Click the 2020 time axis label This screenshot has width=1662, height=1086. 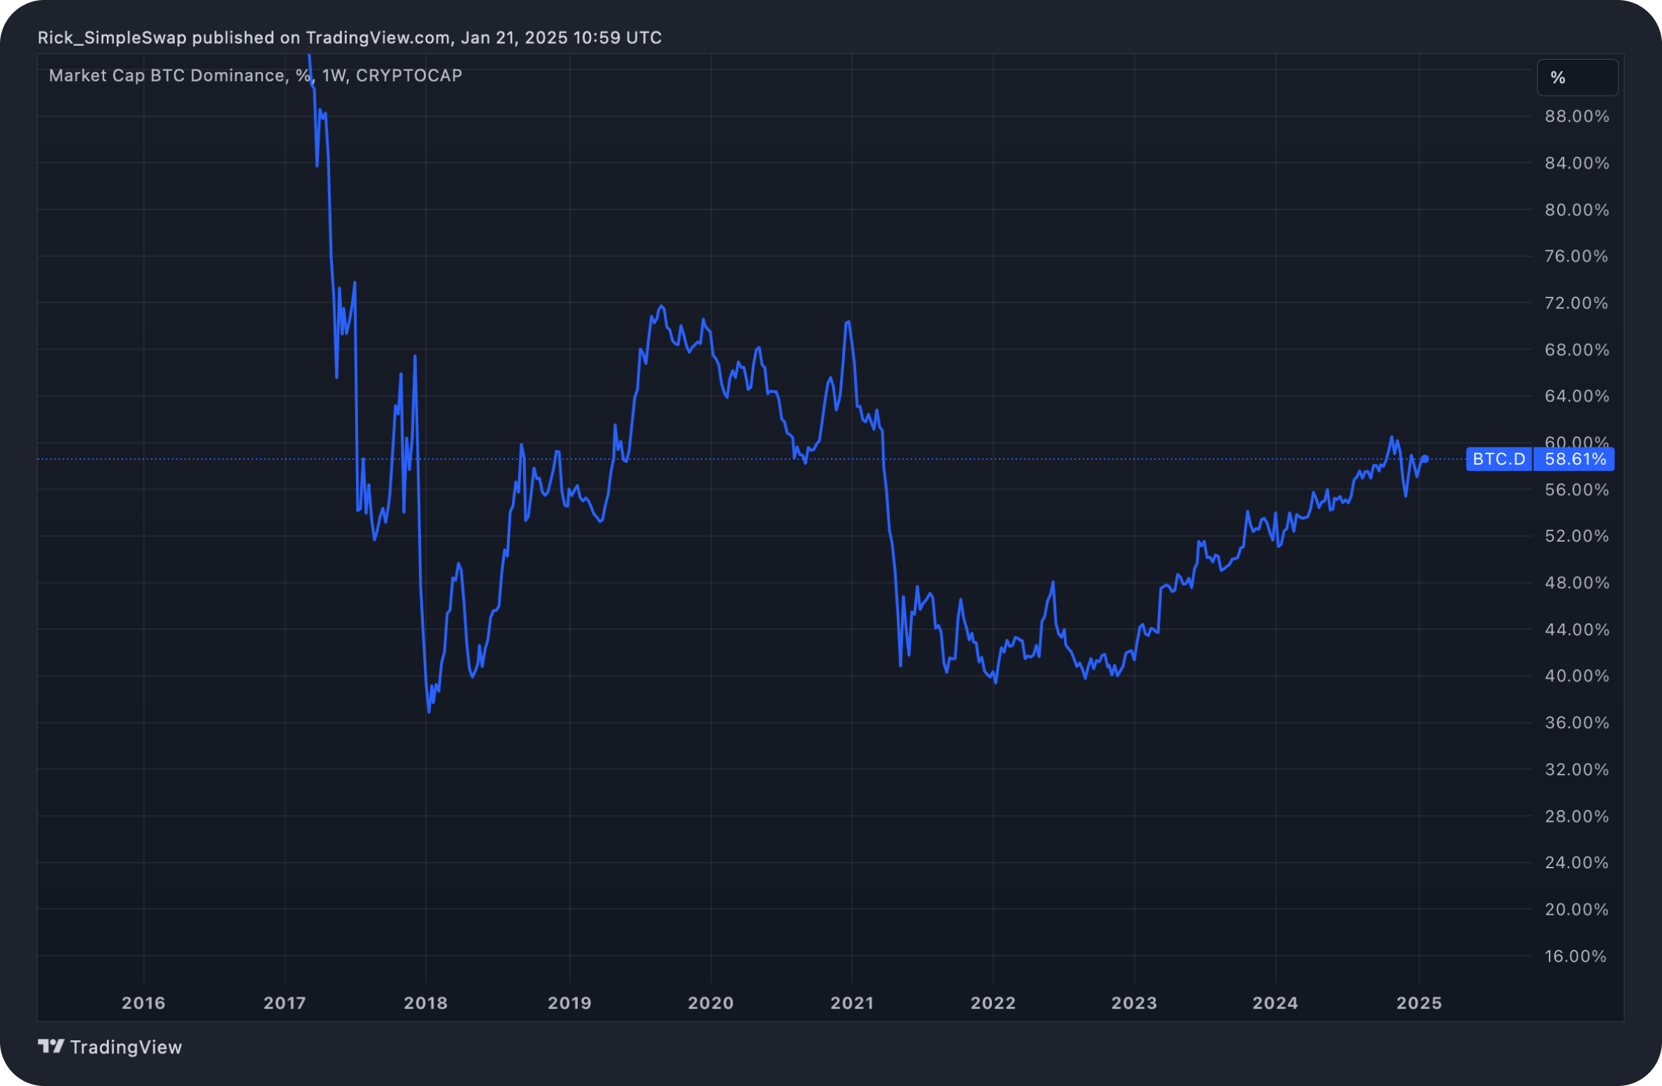pos(711,1003)
